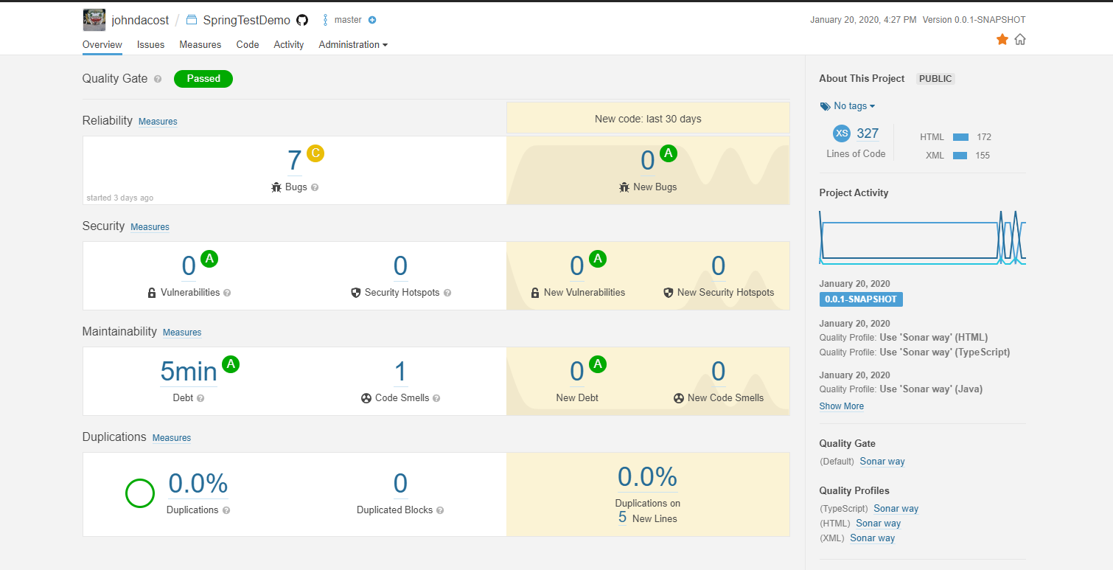Click the 0 New Security Hotspots count
This screenshot has width=1113, height=570.
[719, 266]
